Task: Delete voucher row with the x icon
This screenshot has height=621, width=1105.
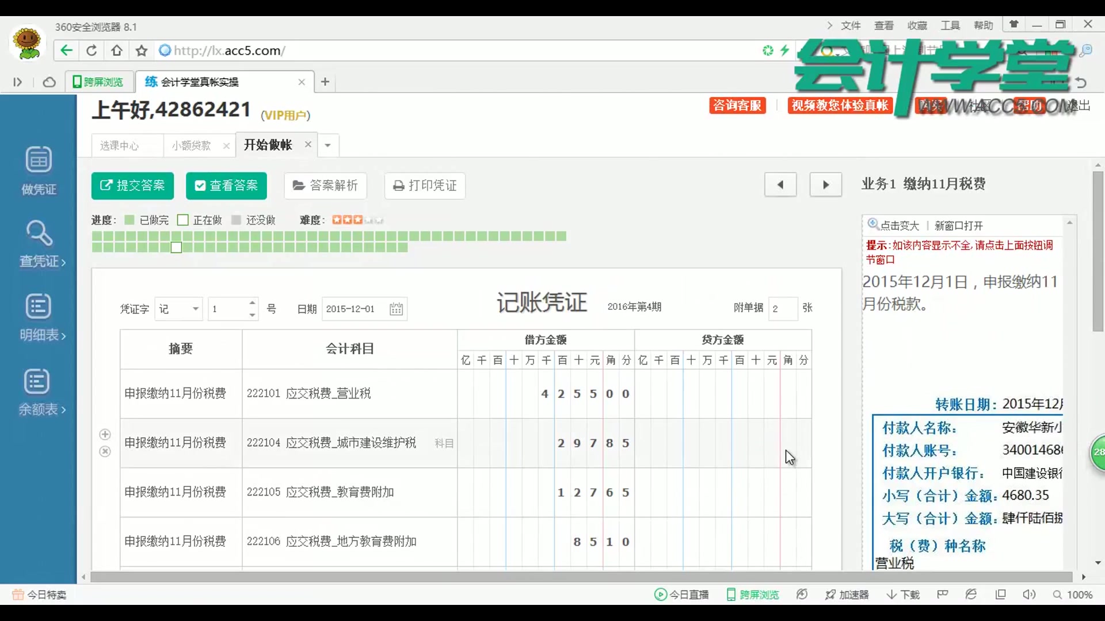Action: [105, 451]
